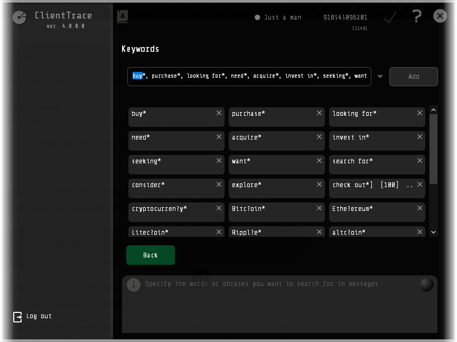Remove the need* keyword
The image size is (457, 342).
tap(219, 137)
